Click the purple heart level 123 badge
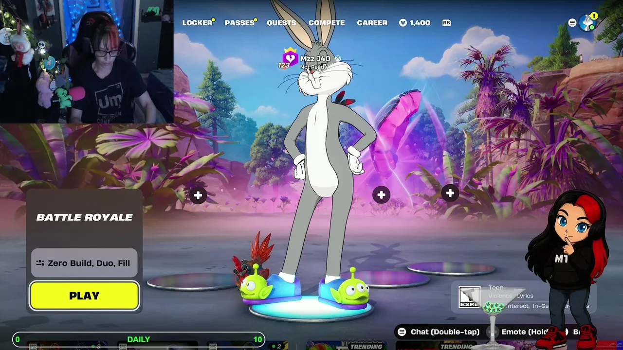623x350 pixels. [x=290, y=59]
